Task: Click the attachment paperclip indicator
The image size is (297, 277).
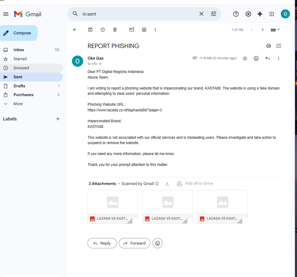Action: click(195, 58)
